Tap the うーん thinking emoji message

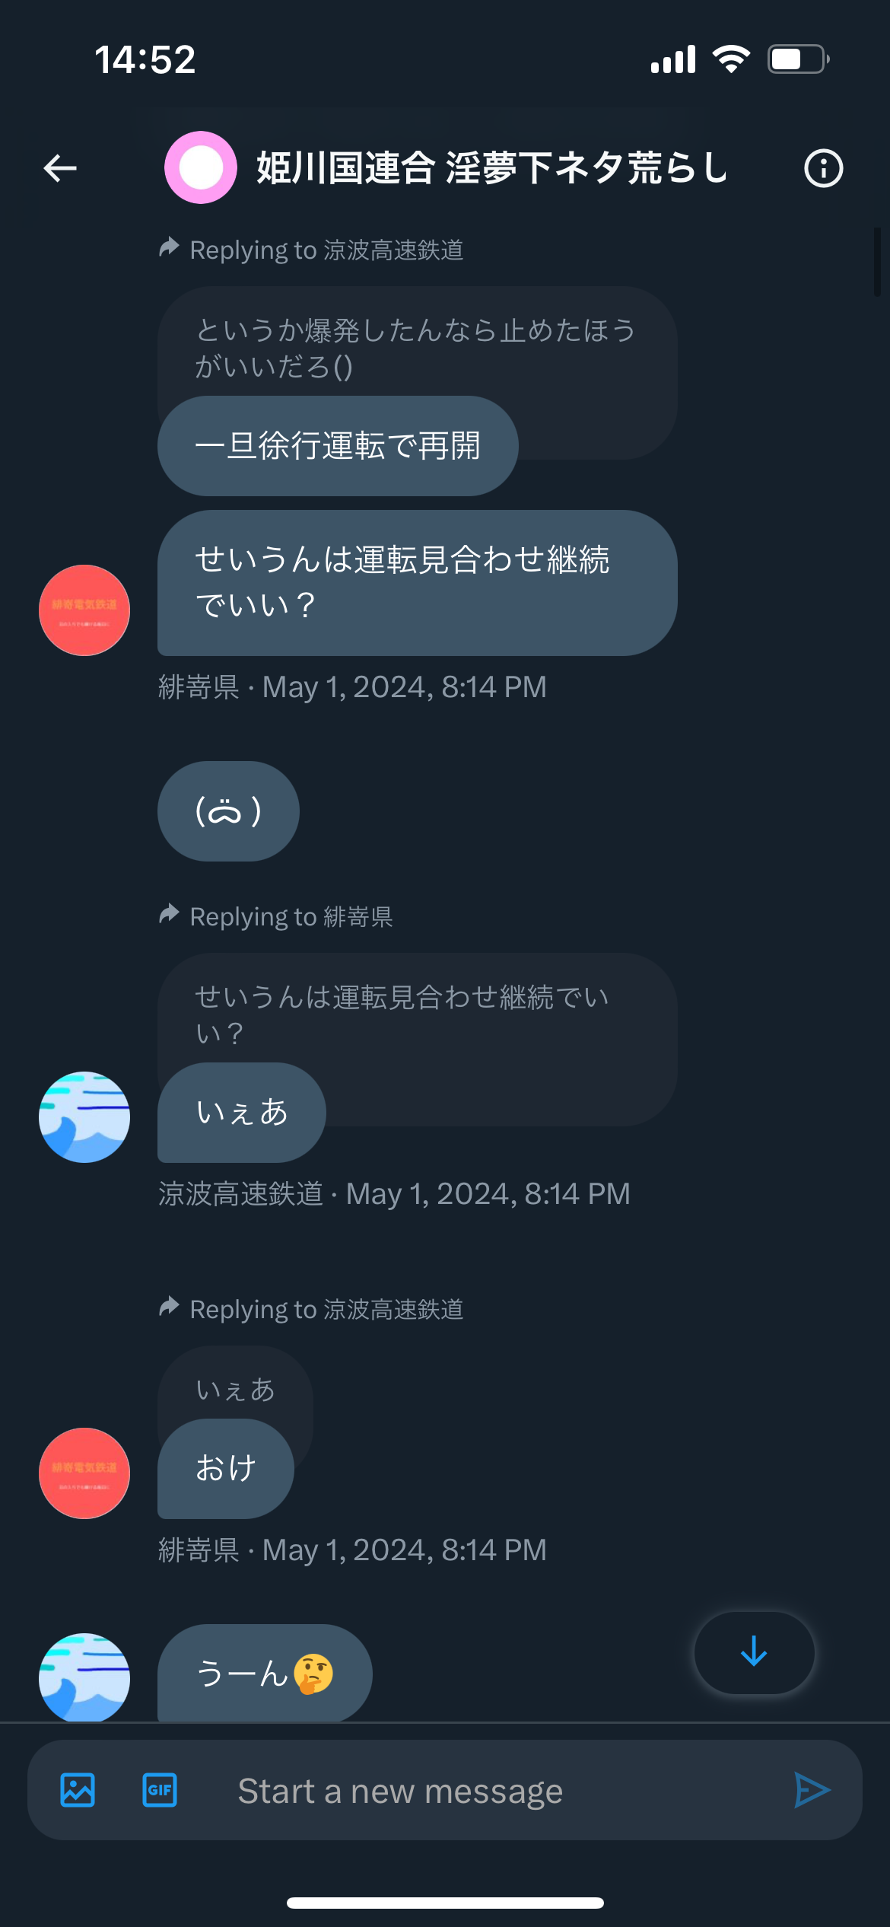[265, 1673]
